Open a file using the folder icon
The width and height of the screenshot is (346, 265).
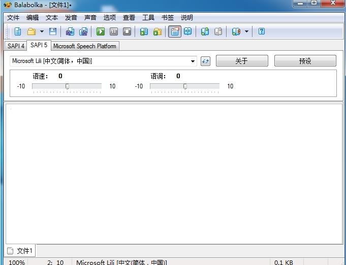(32, 31)
